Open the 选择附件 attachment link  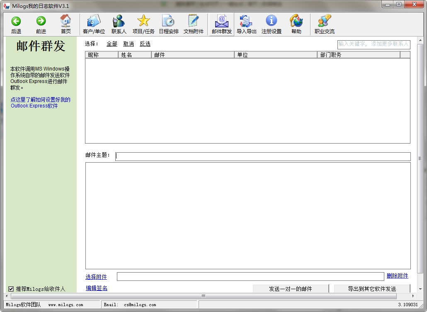[96, 276]
